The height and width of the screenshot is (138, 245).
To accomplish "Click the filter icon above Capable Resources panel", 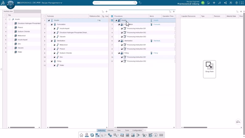I will click(237, 11).
